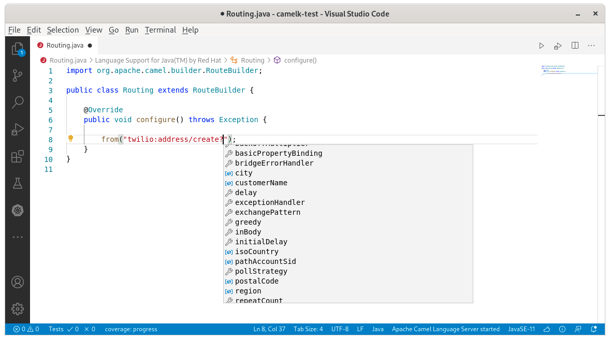Open the Search view in the activity bar

pos(18,102)
